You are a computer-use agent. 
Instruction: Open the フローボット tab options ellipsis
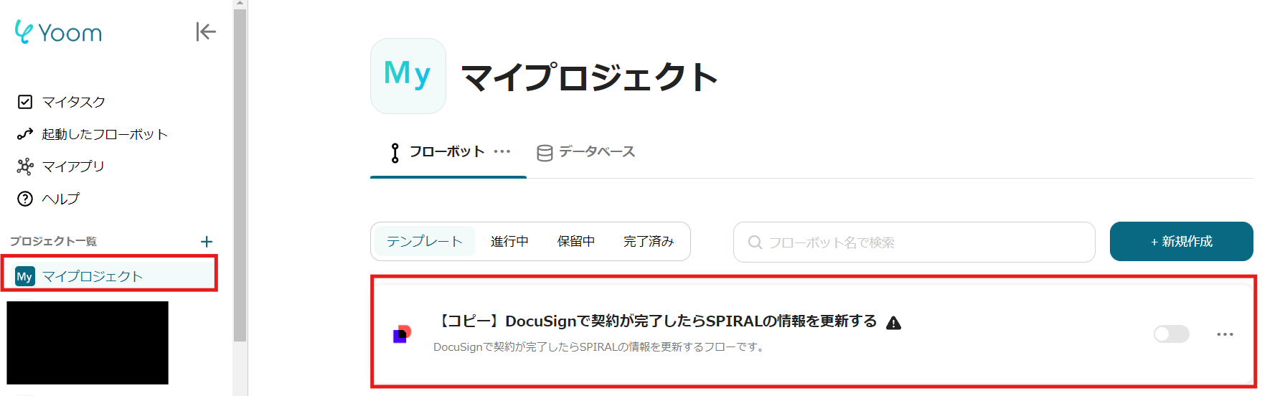(x=502, y=151)
